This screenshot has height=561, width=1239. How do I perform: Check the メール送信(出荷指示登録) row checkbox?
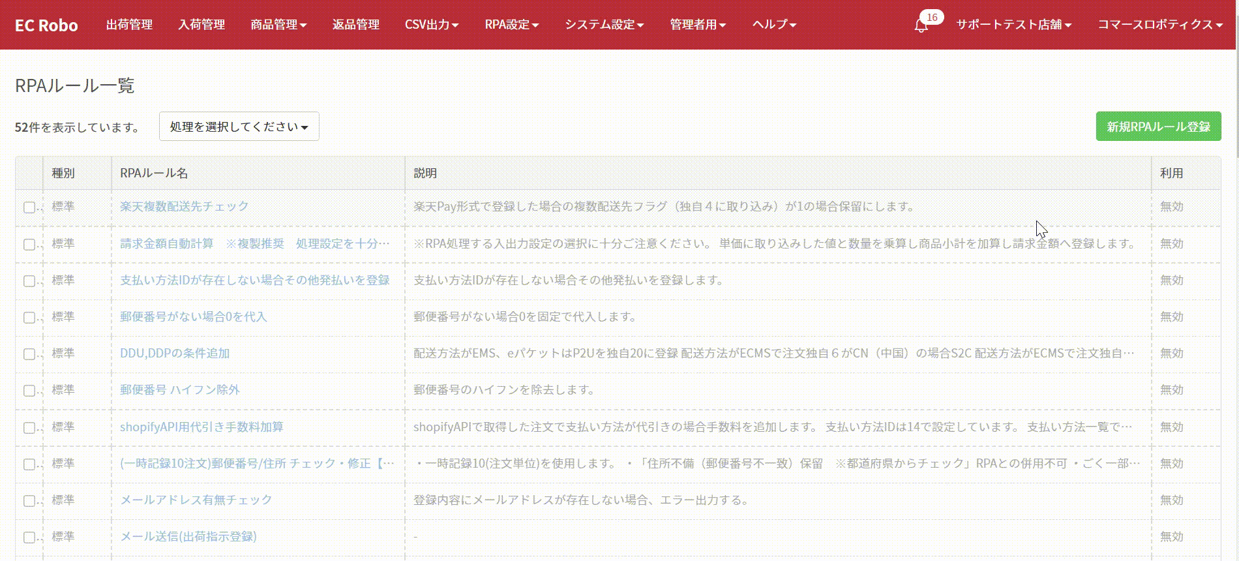(29, 538)
